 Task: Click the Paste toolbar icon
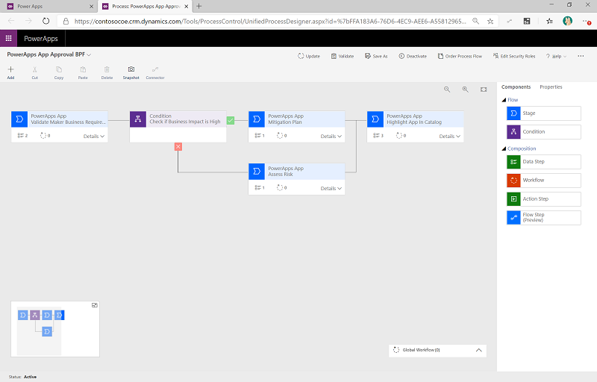(x=83, y=69)
